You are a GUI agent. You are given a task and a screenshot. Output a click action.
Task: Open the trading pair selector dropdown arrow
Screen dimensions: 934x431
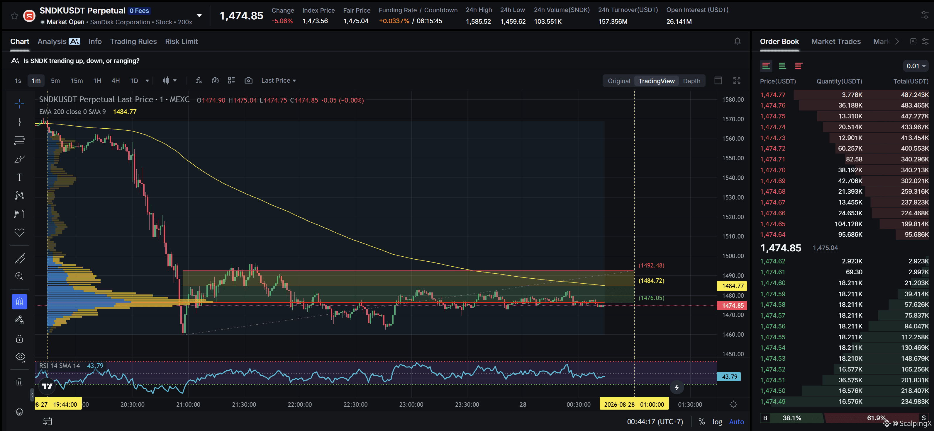199,16
